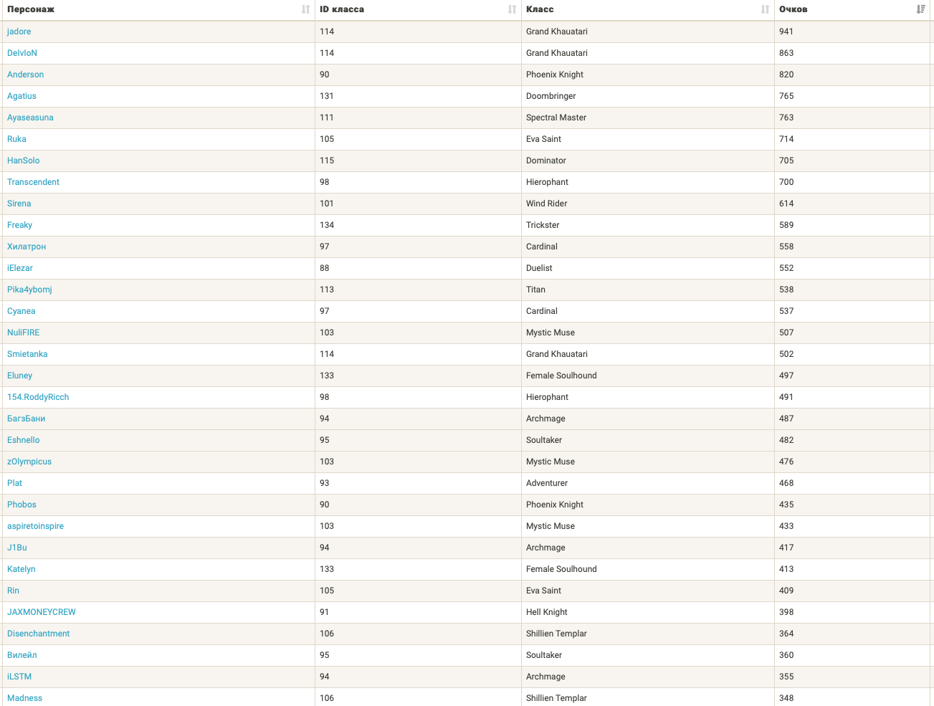Toggle descending sort icon on Очков column
Image resolution: width=934 pixels, height=706 pixels.
920,9
